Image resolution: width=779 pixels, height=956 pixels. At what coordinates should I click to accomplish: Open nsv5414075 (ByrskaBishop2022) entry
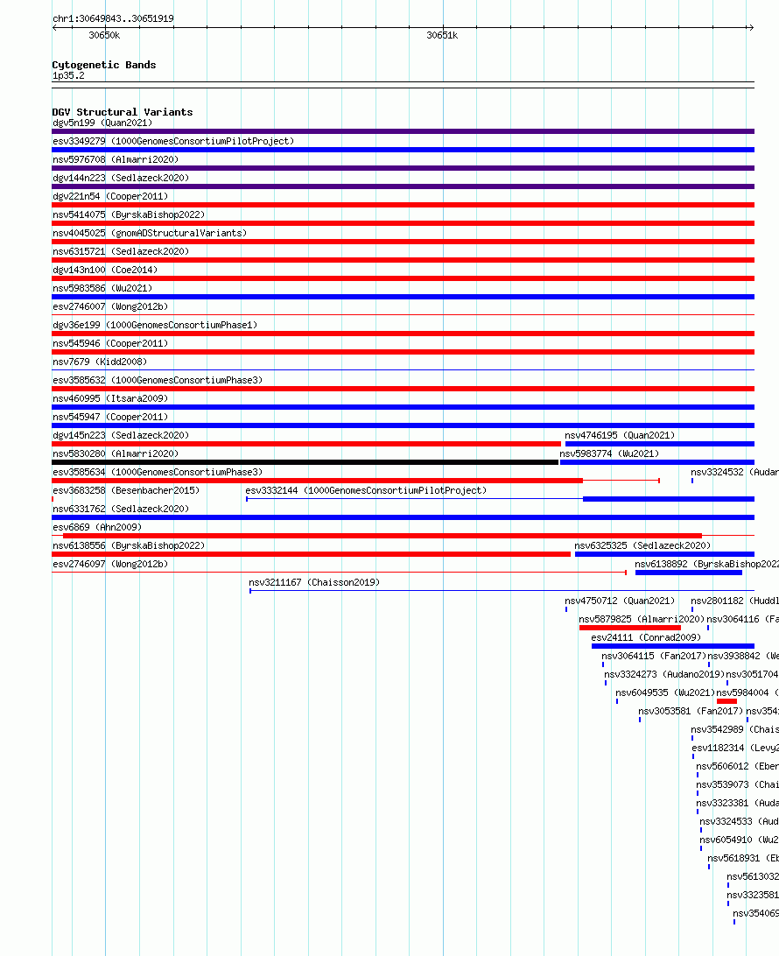(x=129, y=214)
